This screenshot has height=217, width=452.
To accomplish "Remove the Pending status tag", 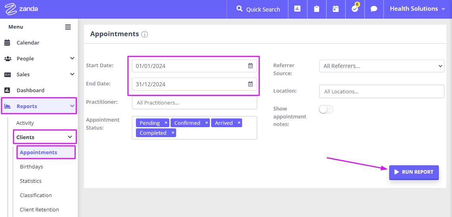I will pos(166,123).
